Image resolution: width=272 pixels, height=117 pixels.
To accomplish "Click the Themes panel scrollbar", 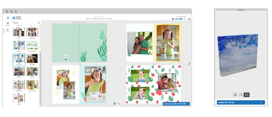I will tap(40, 78).
